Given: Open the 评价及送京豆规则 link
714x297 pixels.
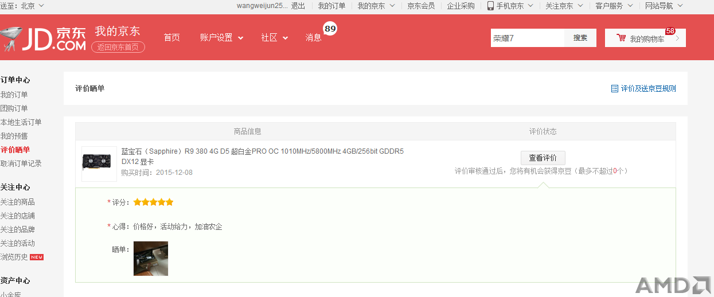Looking at the screenshot, I should pyautogui.click(x=649, y=89).
